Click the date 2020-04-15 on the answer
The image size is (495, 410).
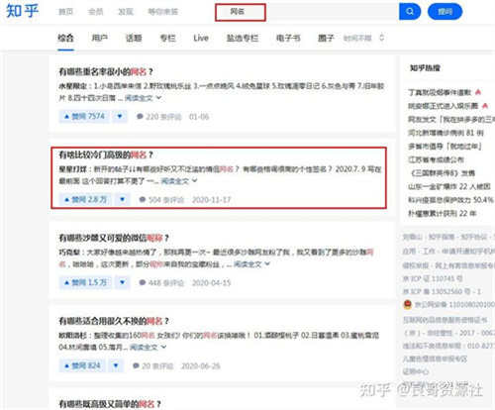pos(212,283)
